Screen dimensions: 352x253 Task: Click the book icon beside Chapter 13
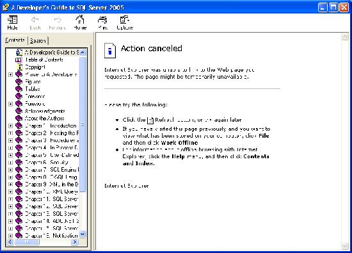[x=19, y=214]
